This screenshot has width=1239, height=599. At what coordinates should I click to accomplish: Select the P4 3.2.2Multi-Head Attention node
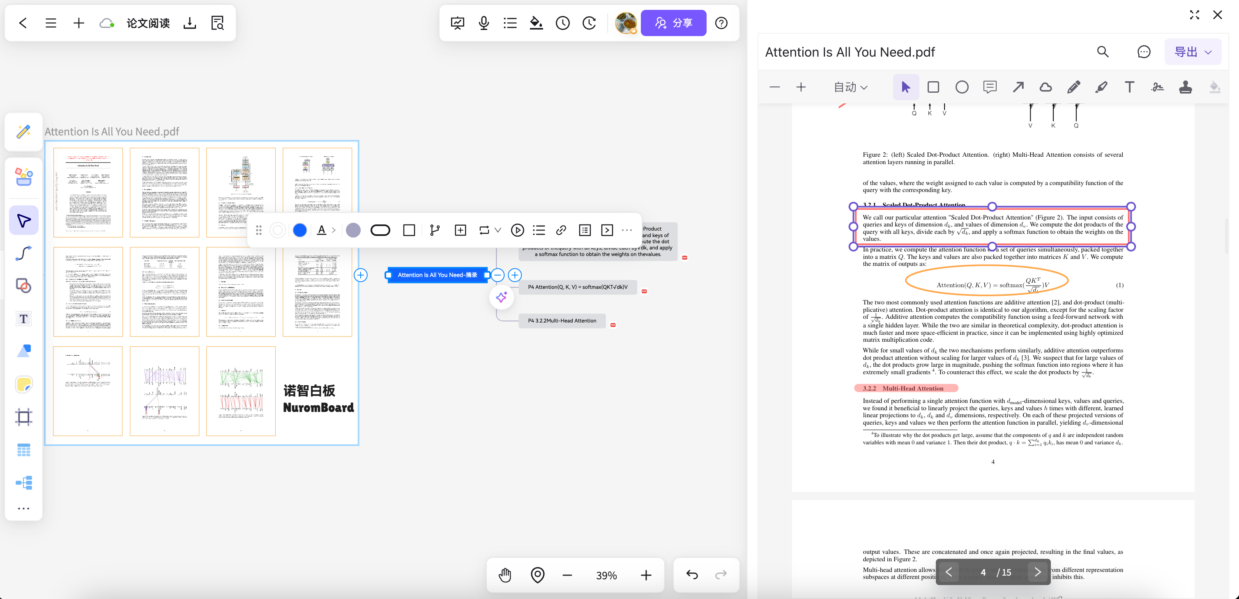click(562, 321)
